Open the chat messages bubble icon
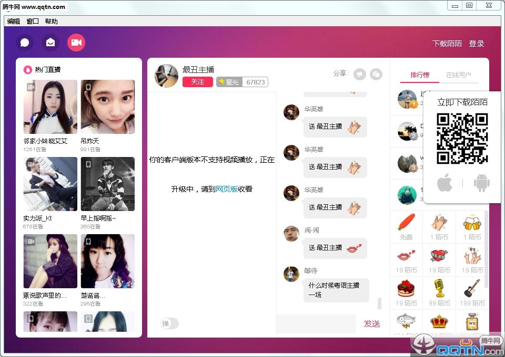The height and width of the screenshot is (357, 505). 25,43
